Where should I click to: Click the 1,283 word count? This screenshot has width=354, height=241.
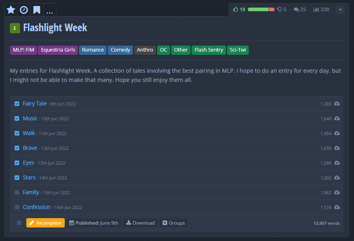coord(326,104)
